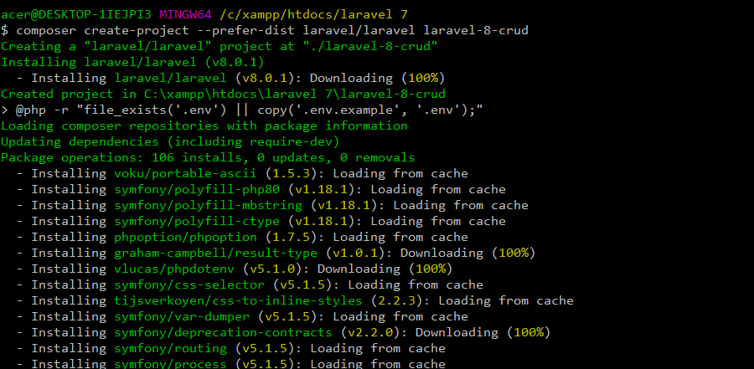Click the symfony/var-dumper package name

click(182, 315)
